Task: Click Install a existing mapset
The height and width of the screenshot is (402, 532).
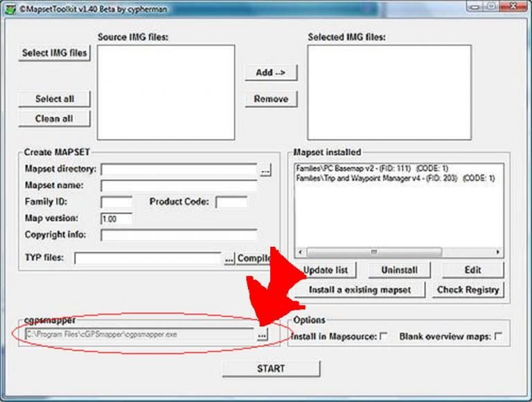Action: tap(360, 290)
